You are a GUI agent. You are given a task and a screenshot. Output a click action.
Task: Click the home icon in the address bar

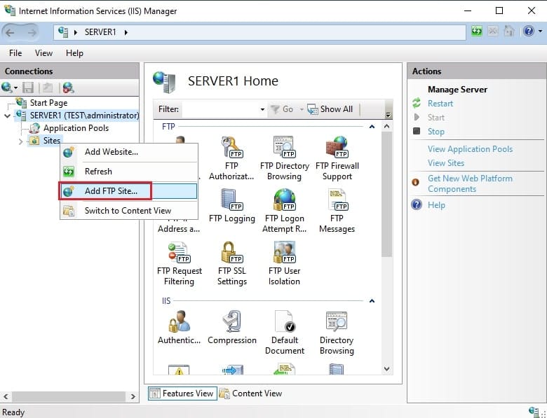(509, 32)
